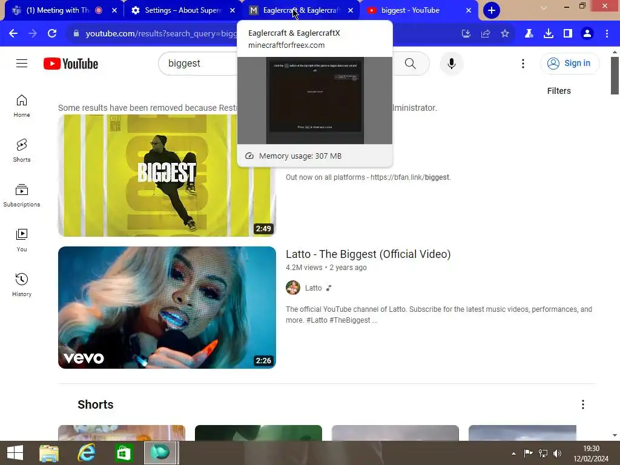Bookmark this page with the star
This screenshot has height=465, width=620.
pyautogui.click(x=505, y=34)
